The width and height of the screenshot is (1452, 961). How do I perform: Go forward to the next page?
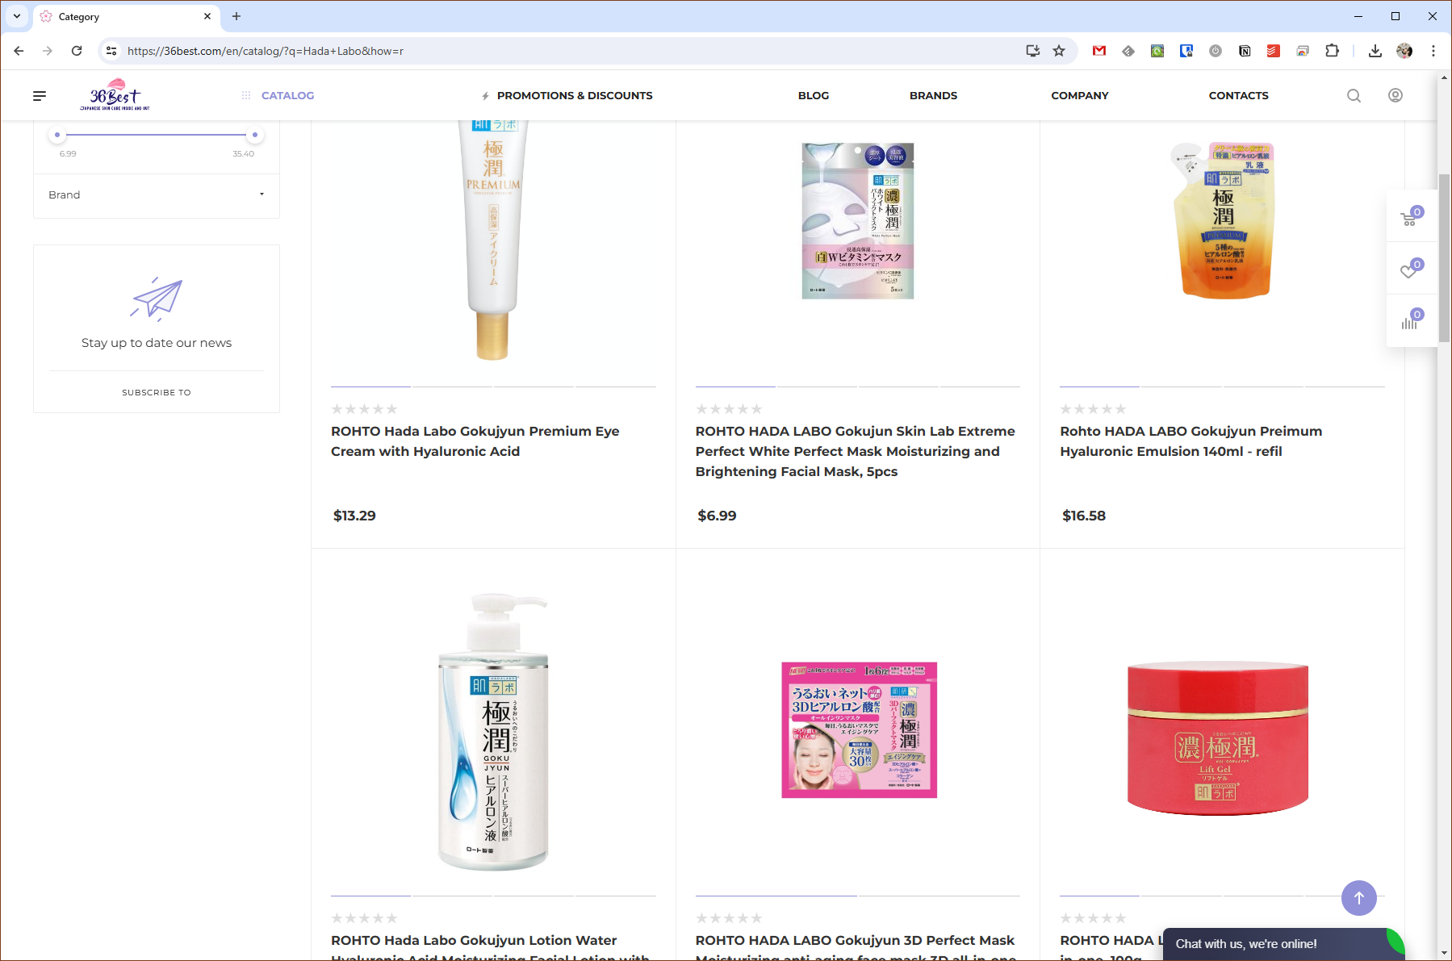point(48,51)
